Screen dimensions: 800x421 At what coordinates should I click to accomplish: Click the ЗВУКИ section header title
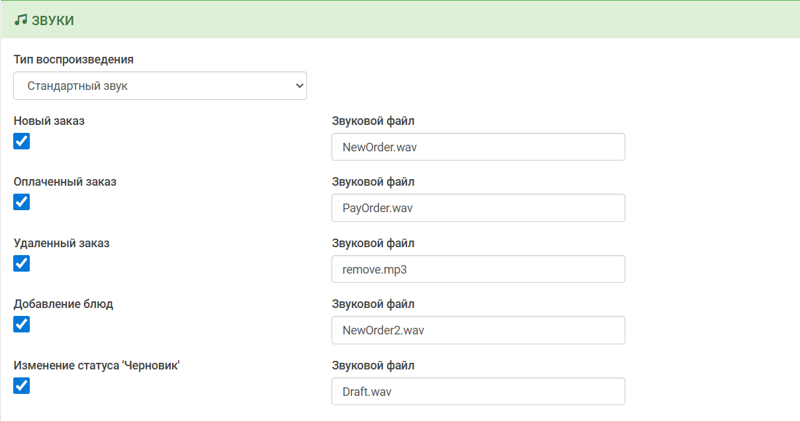[52, 20]
